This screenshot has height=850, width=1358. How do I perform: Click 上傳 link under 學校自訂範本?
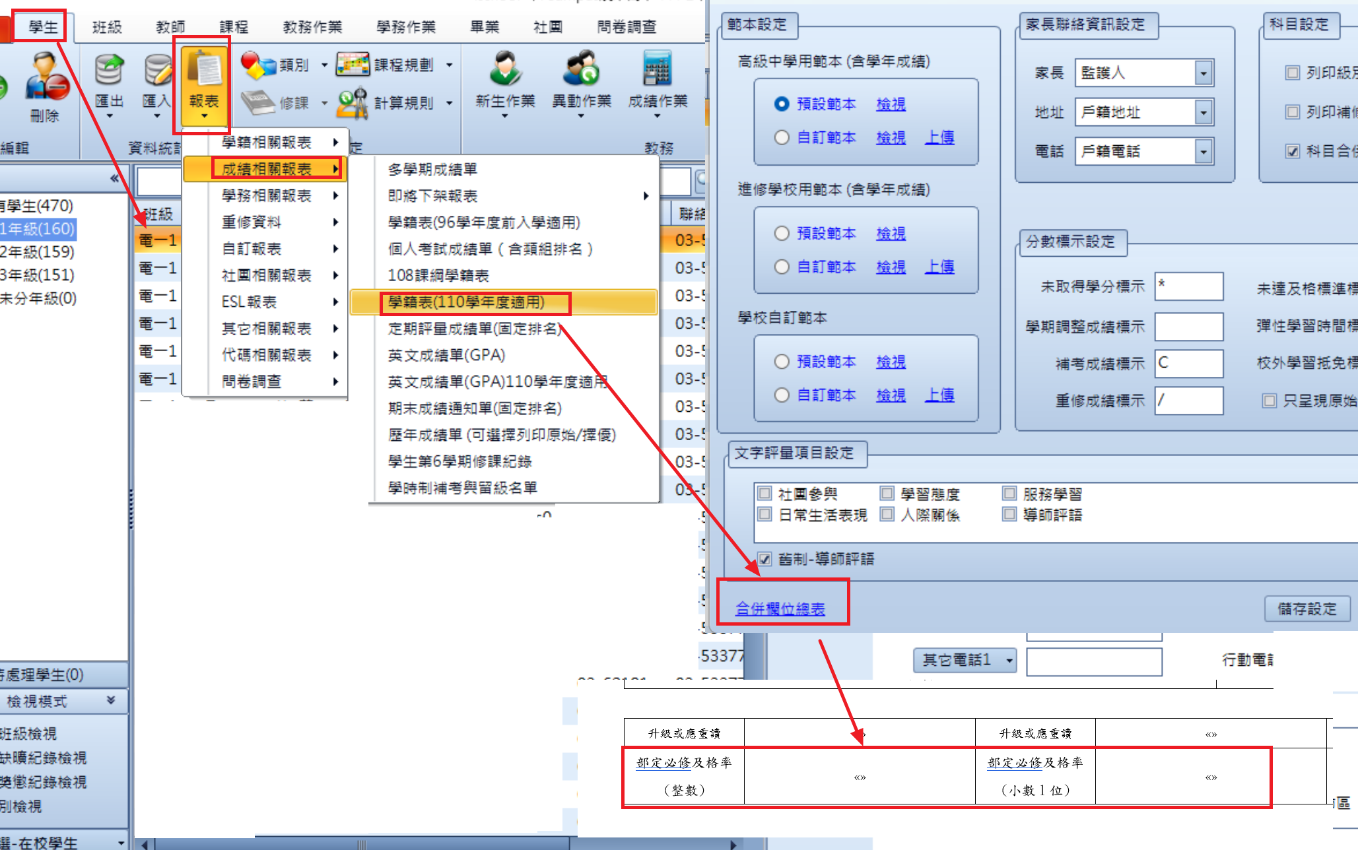(939, 395)
